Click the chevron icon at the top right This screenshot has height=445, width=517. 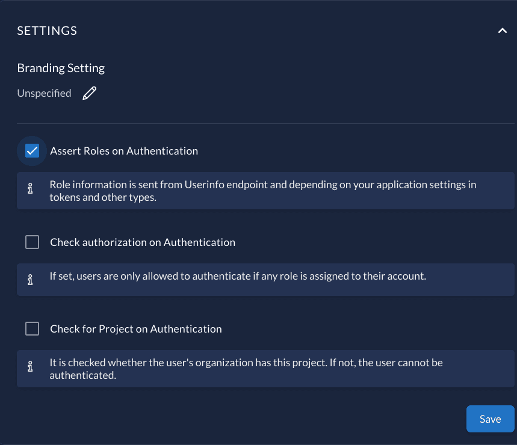[x=503, y=30]
